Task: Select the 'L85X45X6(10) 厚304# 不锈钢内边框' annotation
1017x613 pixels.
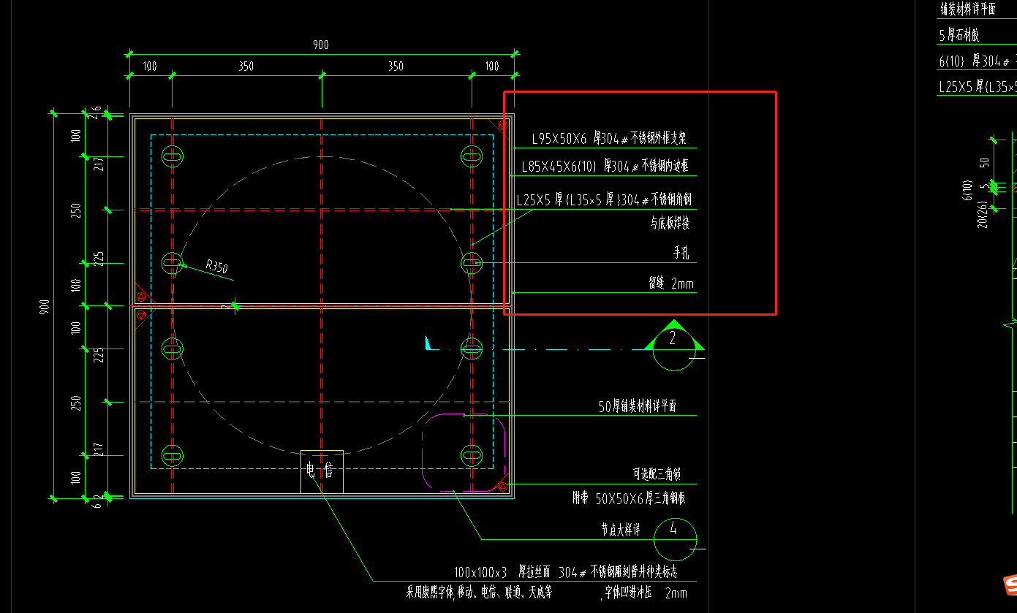Action: (x=605, y=167)
